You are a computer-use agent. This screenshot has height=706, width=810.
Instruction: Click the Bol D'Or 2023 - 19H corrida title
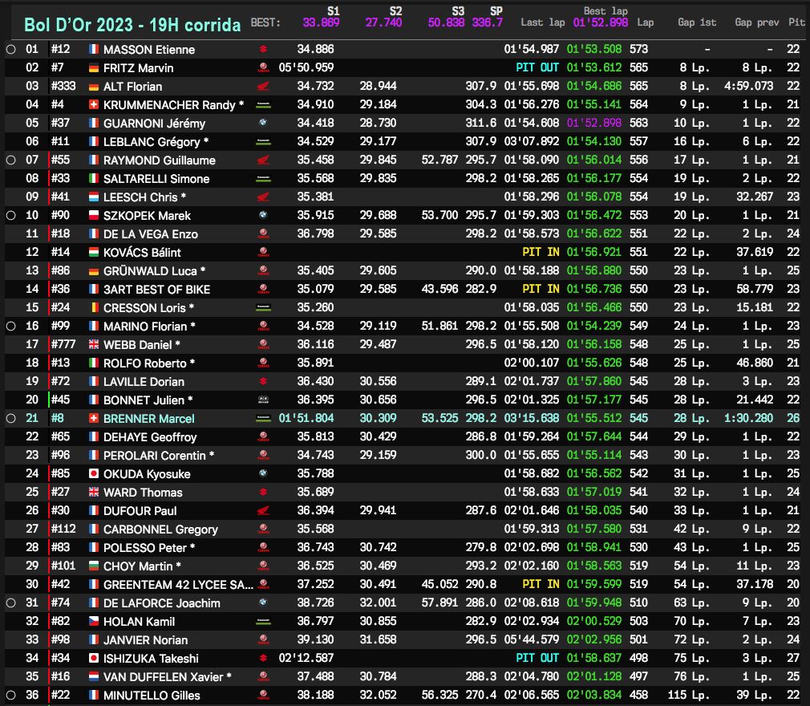132,25
